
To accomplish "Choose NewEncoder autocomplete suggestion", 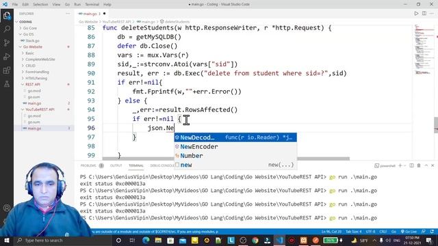I will coord(235,146).
